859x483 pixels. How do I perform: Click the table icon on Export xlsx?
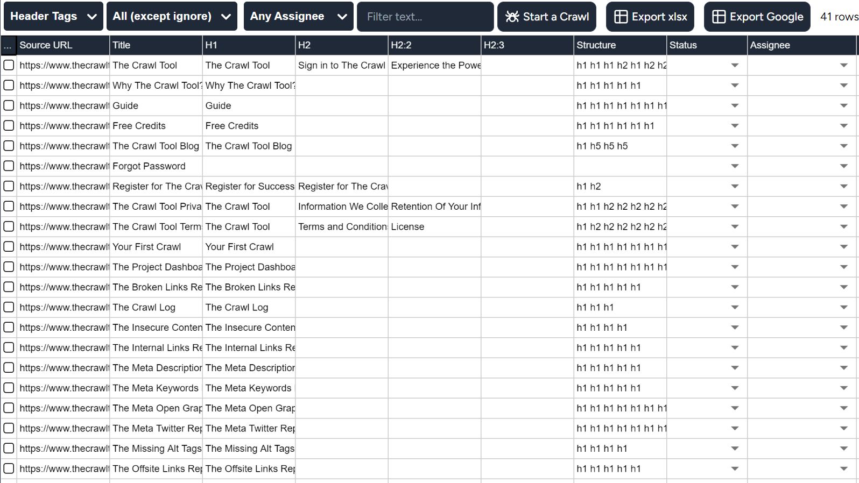click(x=621, y=17)
